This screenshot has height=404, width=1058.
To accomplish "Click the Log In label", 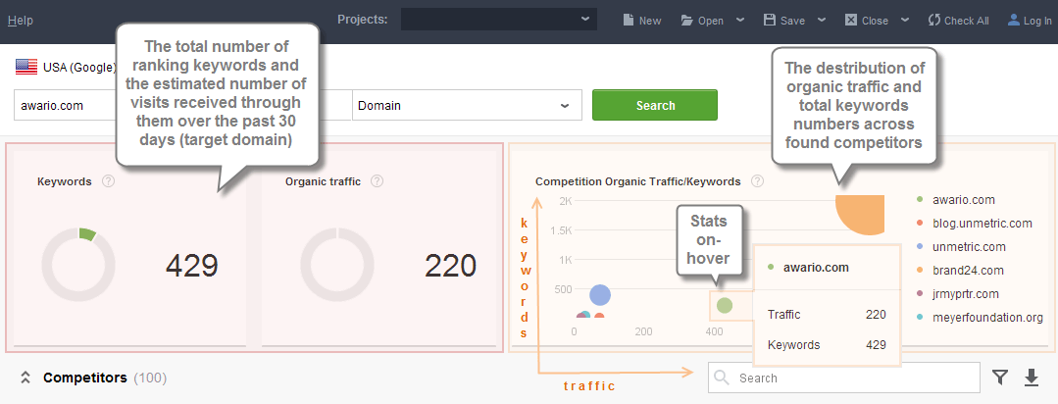I will click(x=1037, y=21).
